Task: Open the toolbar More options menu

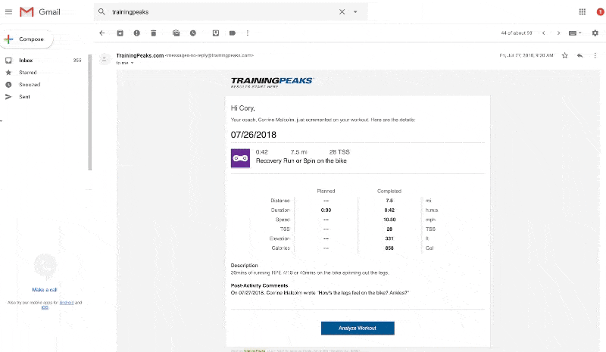Action: coord(248,33)
